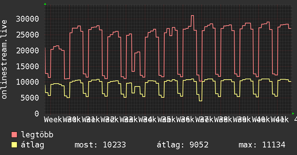297x155 pixels.
Task: Click the green arrow atop y-axis
Action: click(x=45, y=4)
